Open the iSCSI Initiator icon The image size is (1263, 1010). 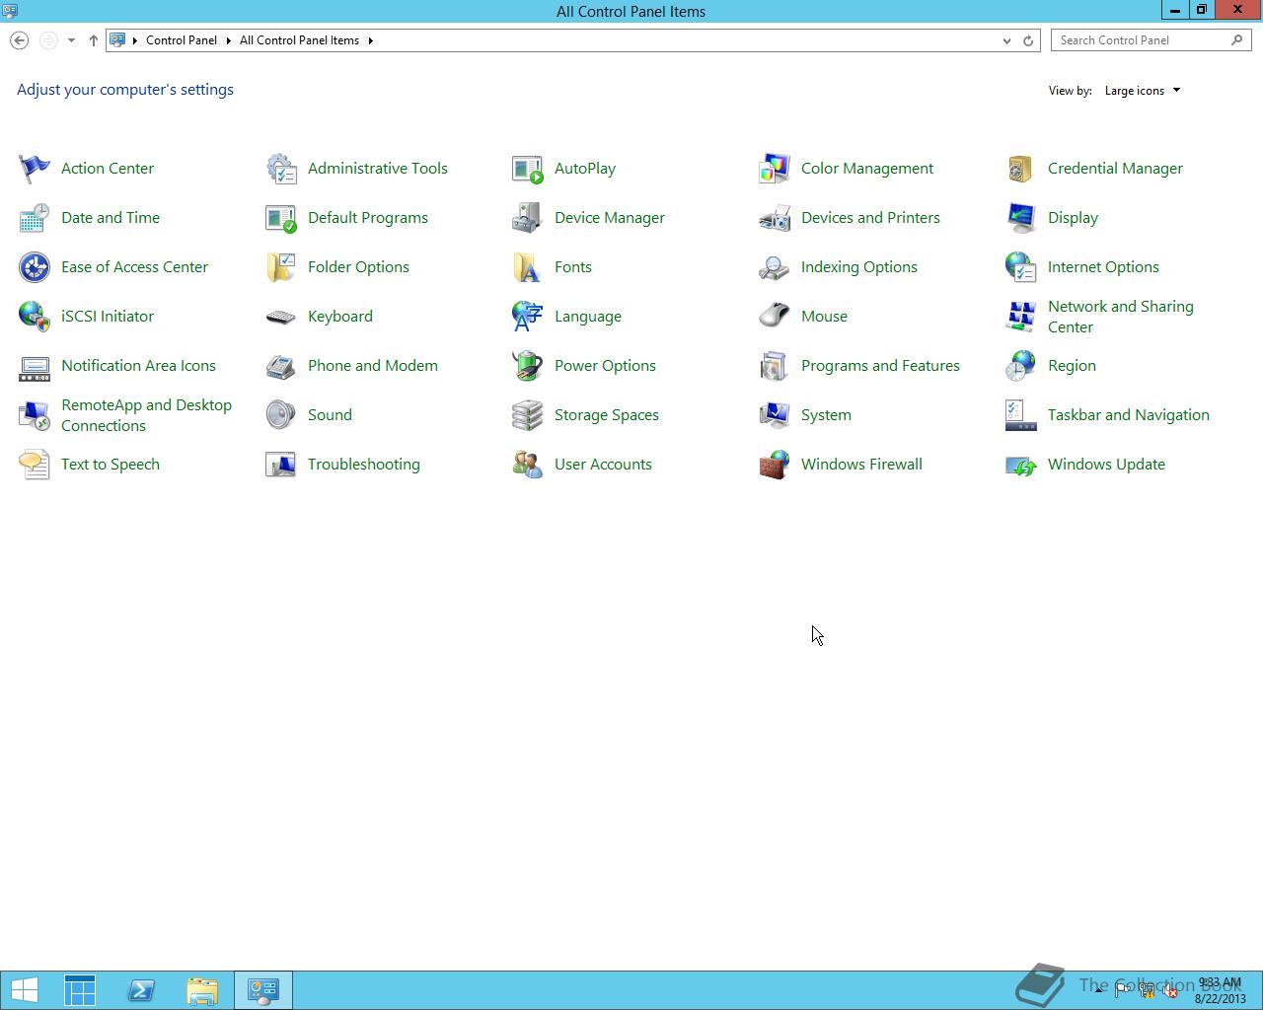pos(35,317)
